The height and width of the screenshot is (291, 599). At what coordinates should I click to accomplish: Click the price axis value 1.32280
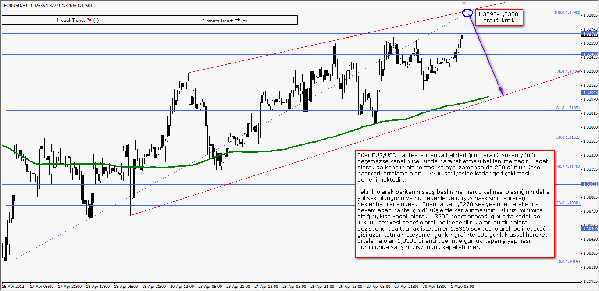tap(590, 71)
